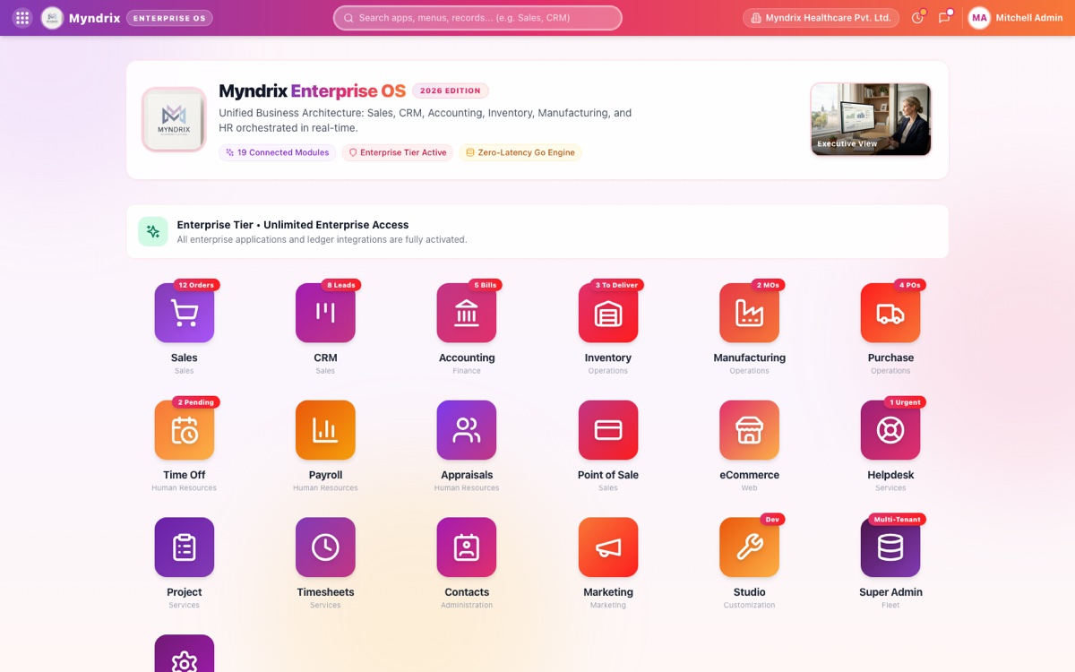The width and height of the screenshot is (1075, 672).
Task: Click the 19 Connected Modules chip
Action: coord(278,153)
